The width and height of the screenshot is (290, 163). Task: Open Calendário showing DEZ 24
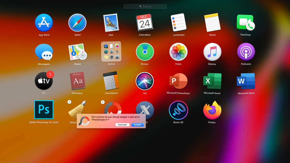[x=144, y=23]
